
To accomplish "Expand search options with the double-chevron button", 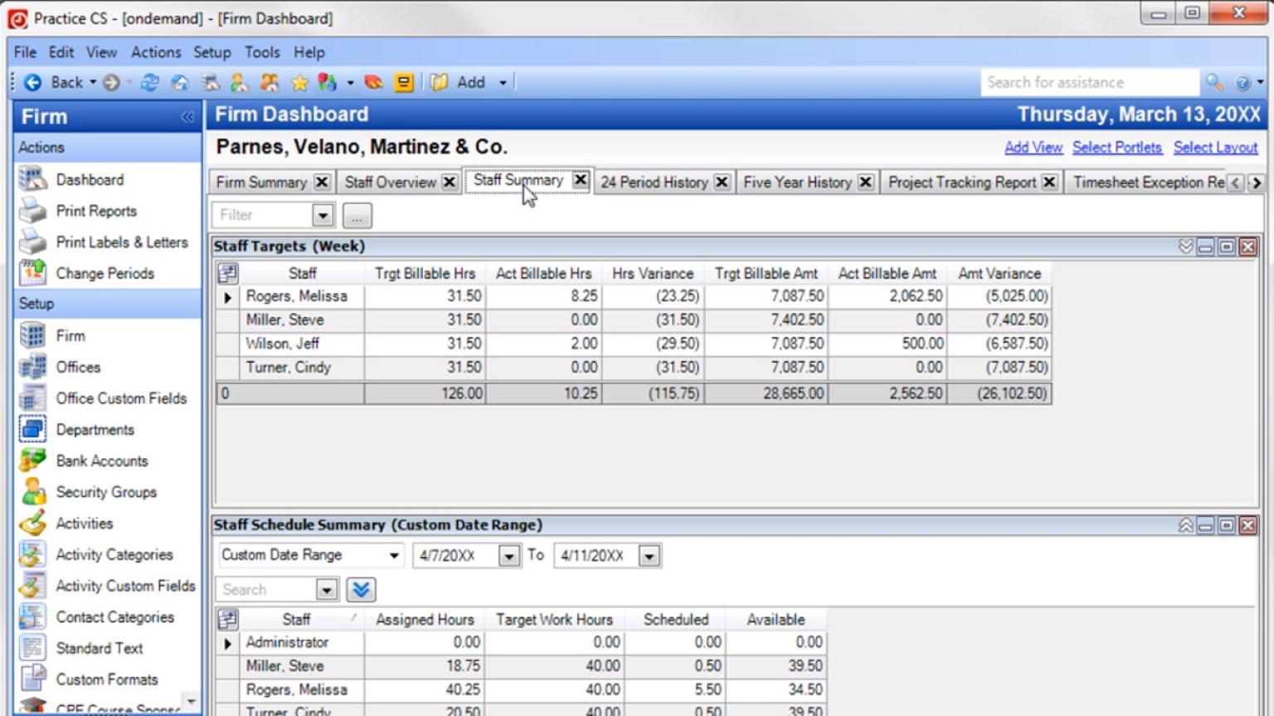I will tap(361, 589).
